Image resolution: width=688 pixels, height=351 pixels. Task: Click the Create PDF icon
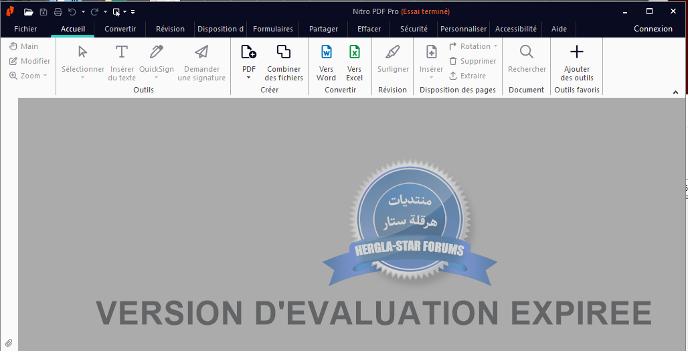point(249,52)
